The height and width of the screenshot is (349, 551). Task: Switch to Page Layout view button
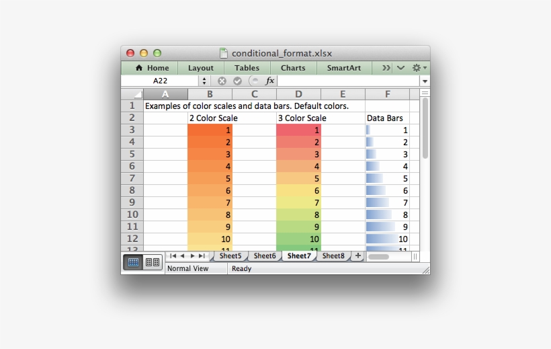point(152,262)
